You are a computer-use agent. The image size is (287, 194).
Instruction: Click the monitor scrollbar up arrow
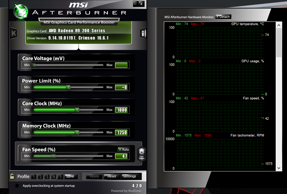tap(279, 25)
